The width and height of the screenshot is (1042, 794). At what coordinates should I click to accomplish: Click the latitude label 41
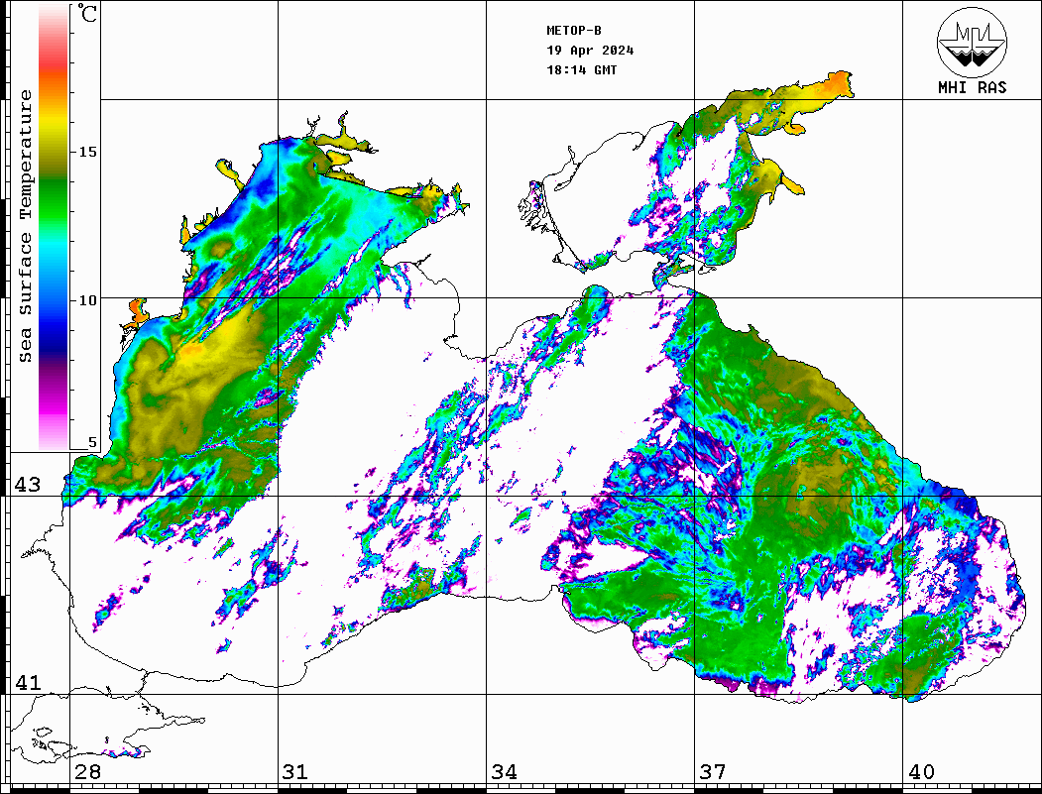[28, 682]
